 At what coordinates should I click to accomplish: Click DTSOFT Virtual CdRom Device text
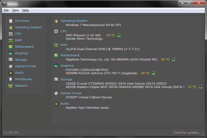[x=89, y=97]
